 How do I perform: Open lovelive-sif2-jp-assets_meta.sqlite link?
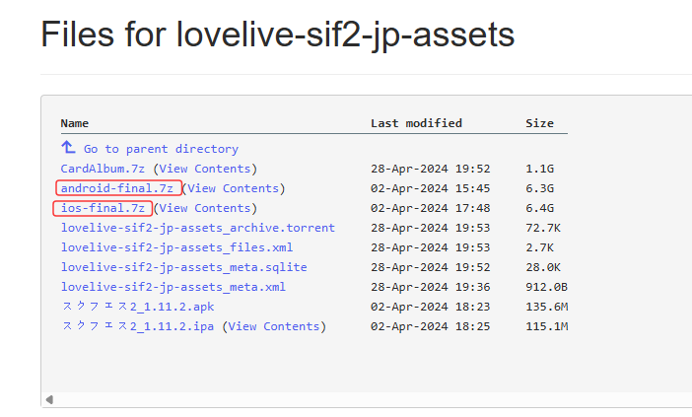click(x=183, y=267)
